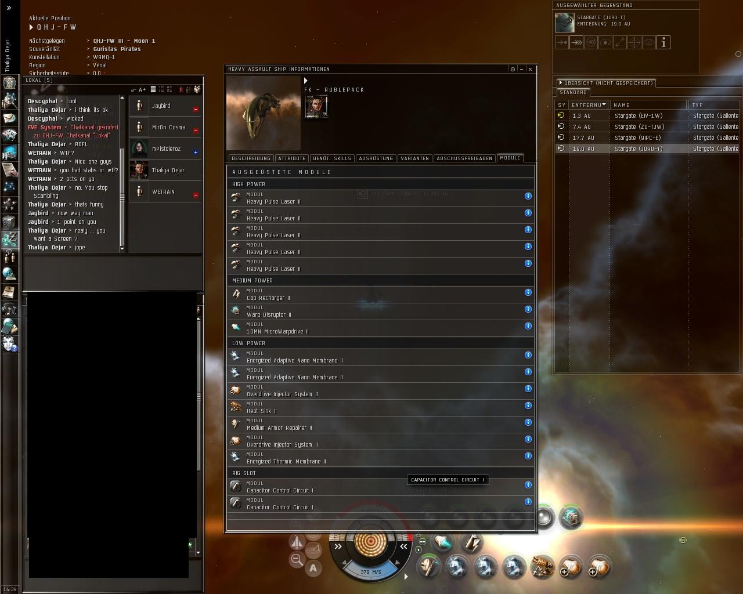Open the character sheet icon in sidebar
Image resolution: width=743 pixels, height=594 pixels.
[x=9, y=82]
